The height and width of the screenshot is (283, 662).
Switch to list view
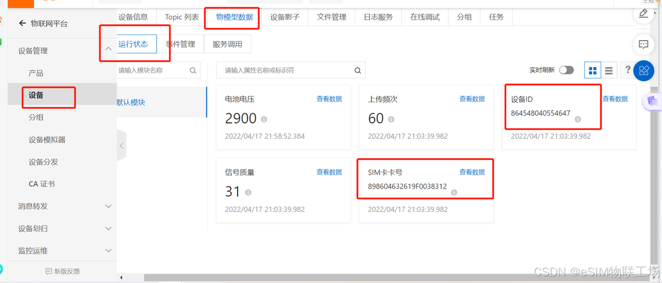609,70
